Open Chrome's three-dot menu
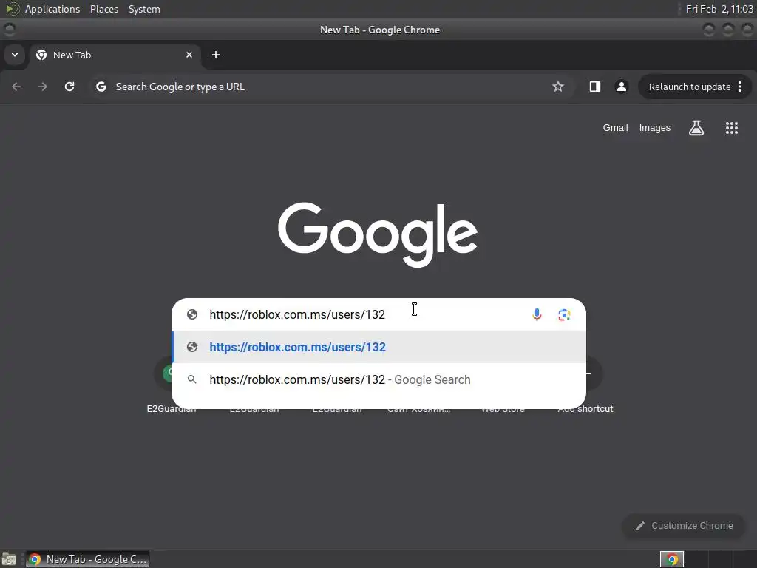This screenshot has width=757, height=568. (740, 87)
